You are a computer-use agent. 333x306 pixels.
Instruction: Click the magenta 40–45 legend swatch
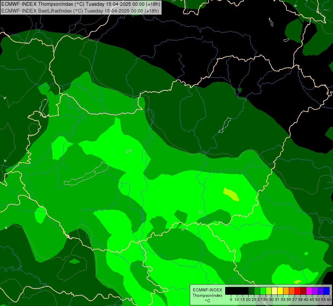click(x=309, y=291)
